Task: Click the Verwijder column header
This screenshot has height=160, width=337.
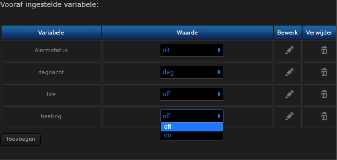Action: pyautogui.click(x=319, y=32)
